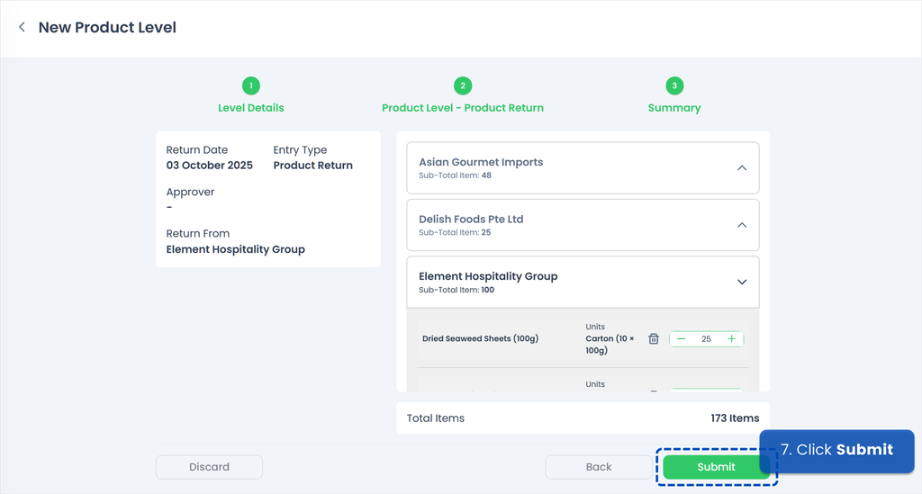Collapse the Element Hospitality Group section chevron
The width and height of the screenshot is (922, 494).
742,282
